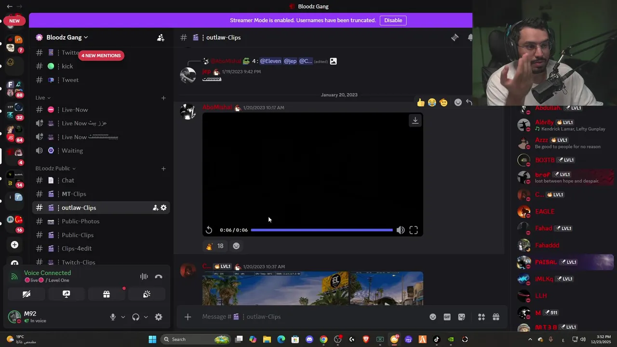Mute the video player volume
Image resolution: width=617 pixels, height=347 pixels.
coord(401,230)
